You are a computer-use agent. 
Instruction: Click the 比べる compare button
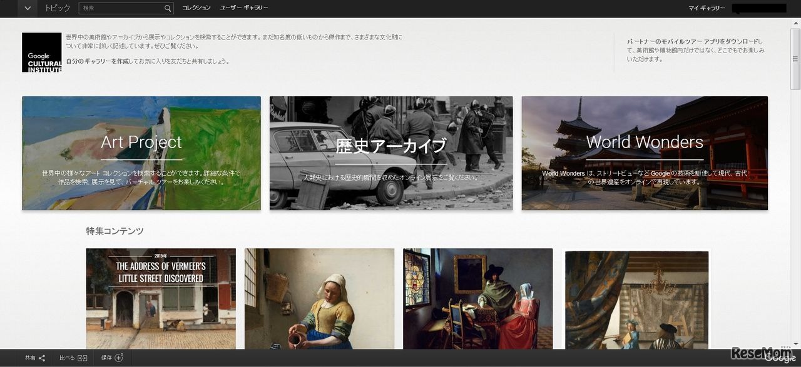[73, 358]
